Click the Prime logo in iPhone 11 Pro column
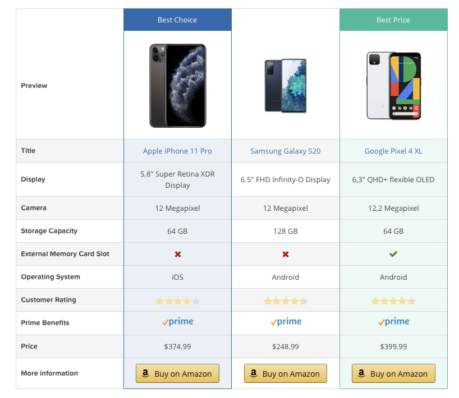The image size is (459, 398). pos(178,322)
